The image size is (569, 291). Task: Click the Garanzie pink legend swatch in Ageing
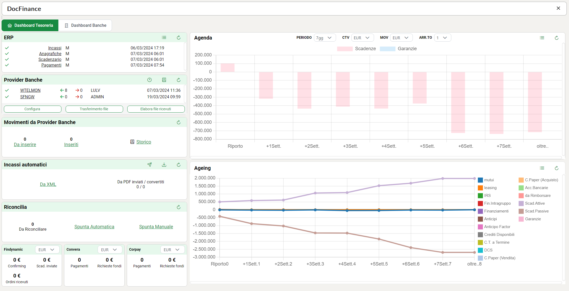click(521, 219)
